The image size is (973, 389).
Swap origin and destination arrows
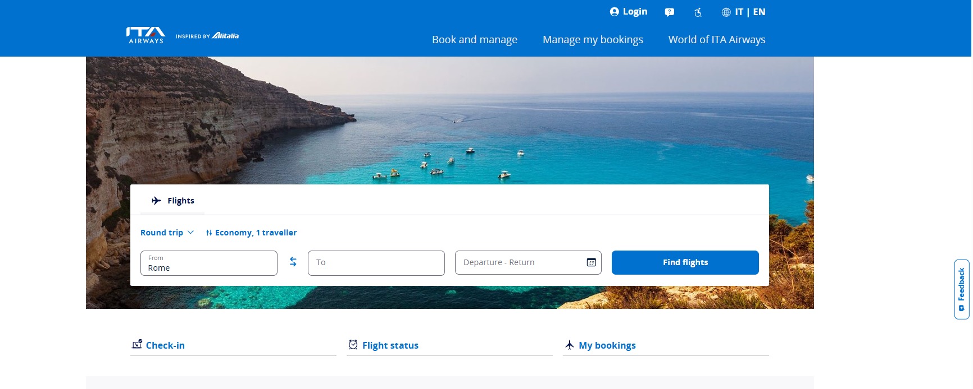click(293, 262)
